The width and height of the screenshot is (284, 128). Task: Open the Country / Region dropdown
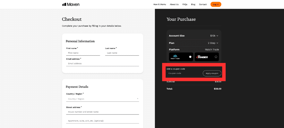coord(102,99)
